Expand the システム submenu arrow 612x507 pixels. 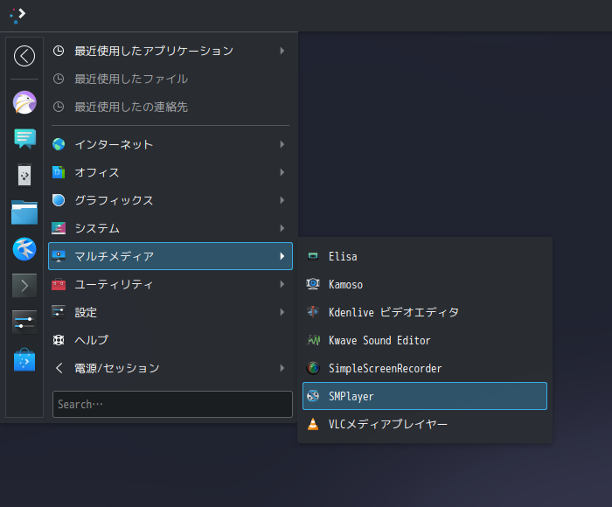(x=282, y=228)
